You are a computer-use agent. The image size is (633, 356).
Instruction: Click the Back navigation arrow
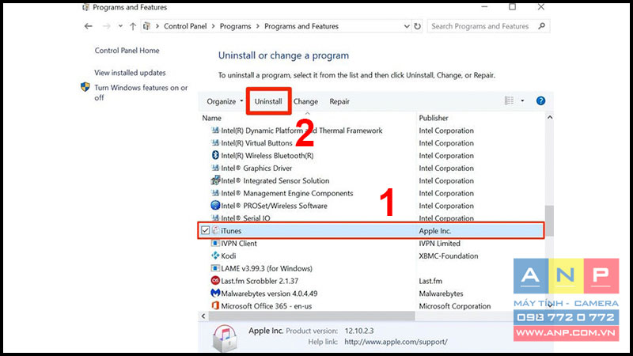[89, 26]
